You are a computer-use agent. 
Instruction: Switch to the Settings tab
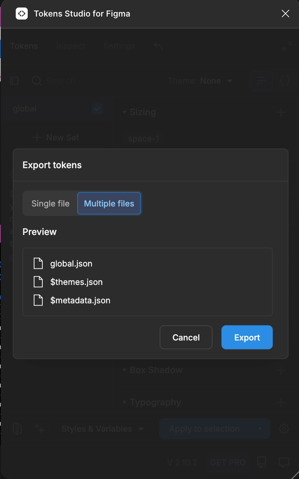click(x=119, y=46)
